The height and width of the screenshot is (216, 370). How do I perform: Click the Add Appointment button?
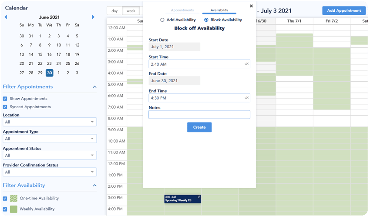pyautogui.click(x=344, y=10)
